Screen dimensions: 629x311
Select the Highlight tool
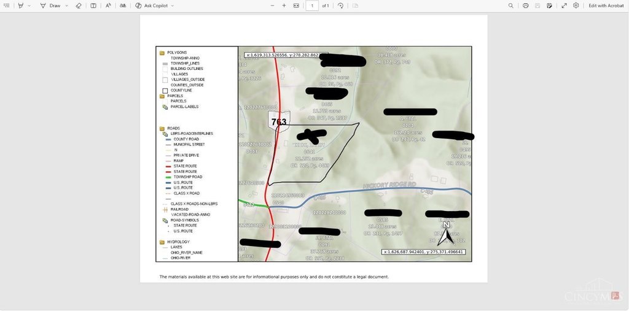pos(21,6)
